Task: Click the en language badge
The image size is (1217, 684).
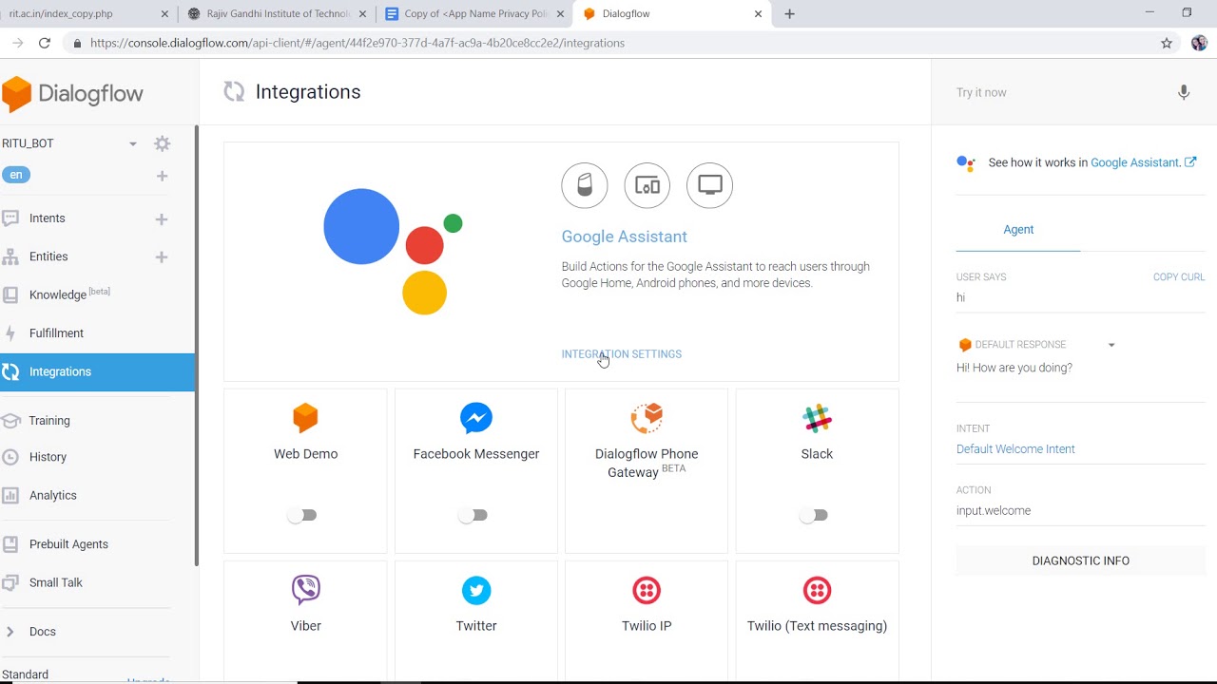Action: (x=16, y=175)
